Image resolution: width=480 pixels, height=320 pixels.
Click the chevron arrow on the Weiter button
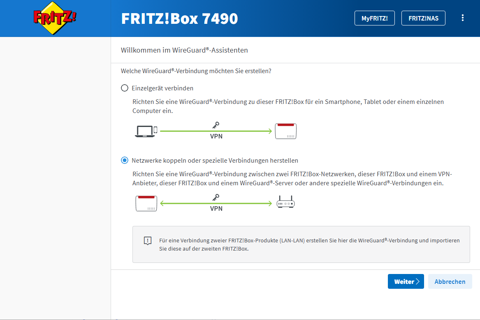(x=417, y=282)
